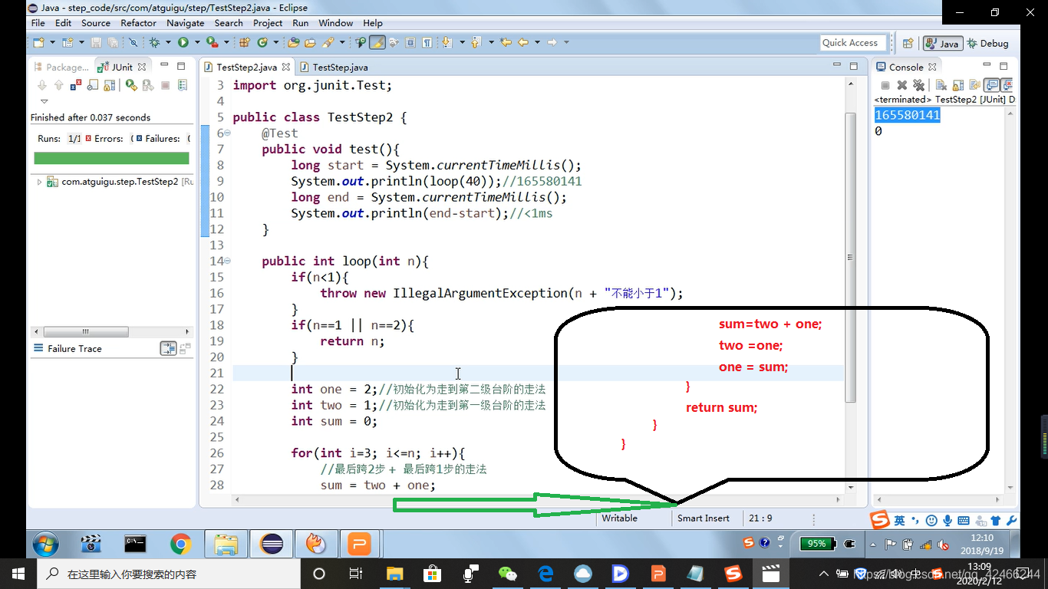Image resolution: width=1048 pixels, height=589 pixels.
Task: Open the Refactor menu
Action: [138, 23]
